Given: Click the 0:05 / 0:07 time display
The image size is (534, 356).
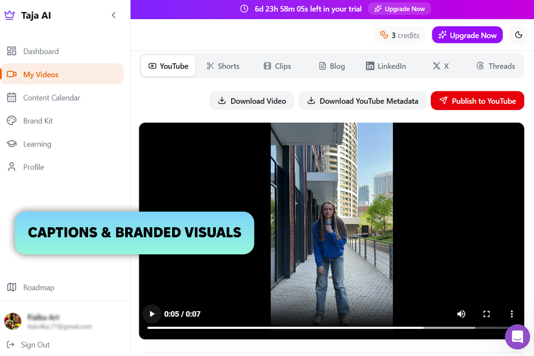Looking at the screenshot, I should (x=182, y=314).
